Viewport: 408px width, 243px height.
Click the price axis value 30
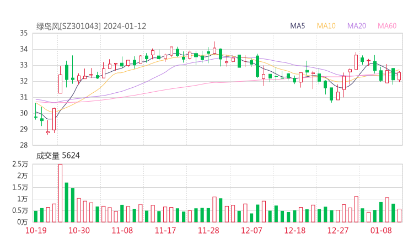24,113
